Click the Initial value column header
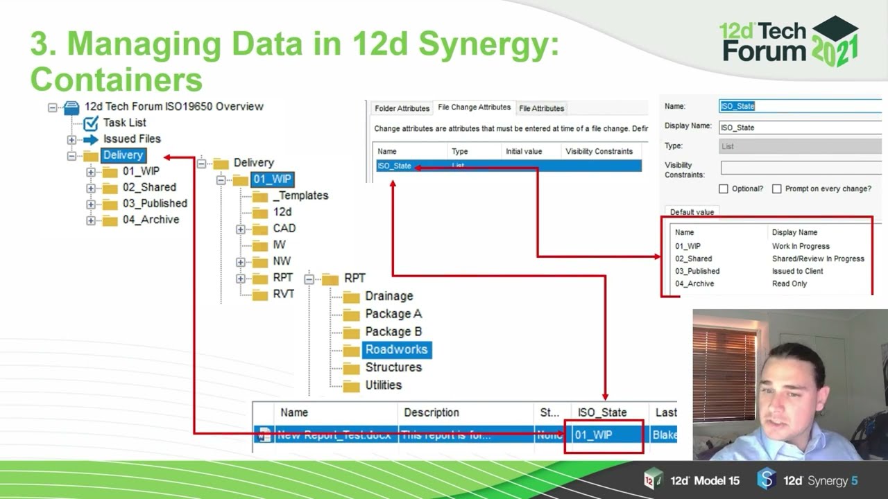 pyautogui.click(x=531, y=151)
